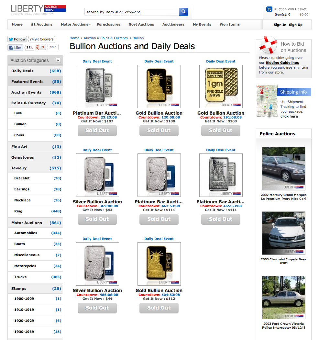Image resolution: width=319 pixels, height=340 pixels.
Task: Open My Events menu item
Action: coord(202,25)
